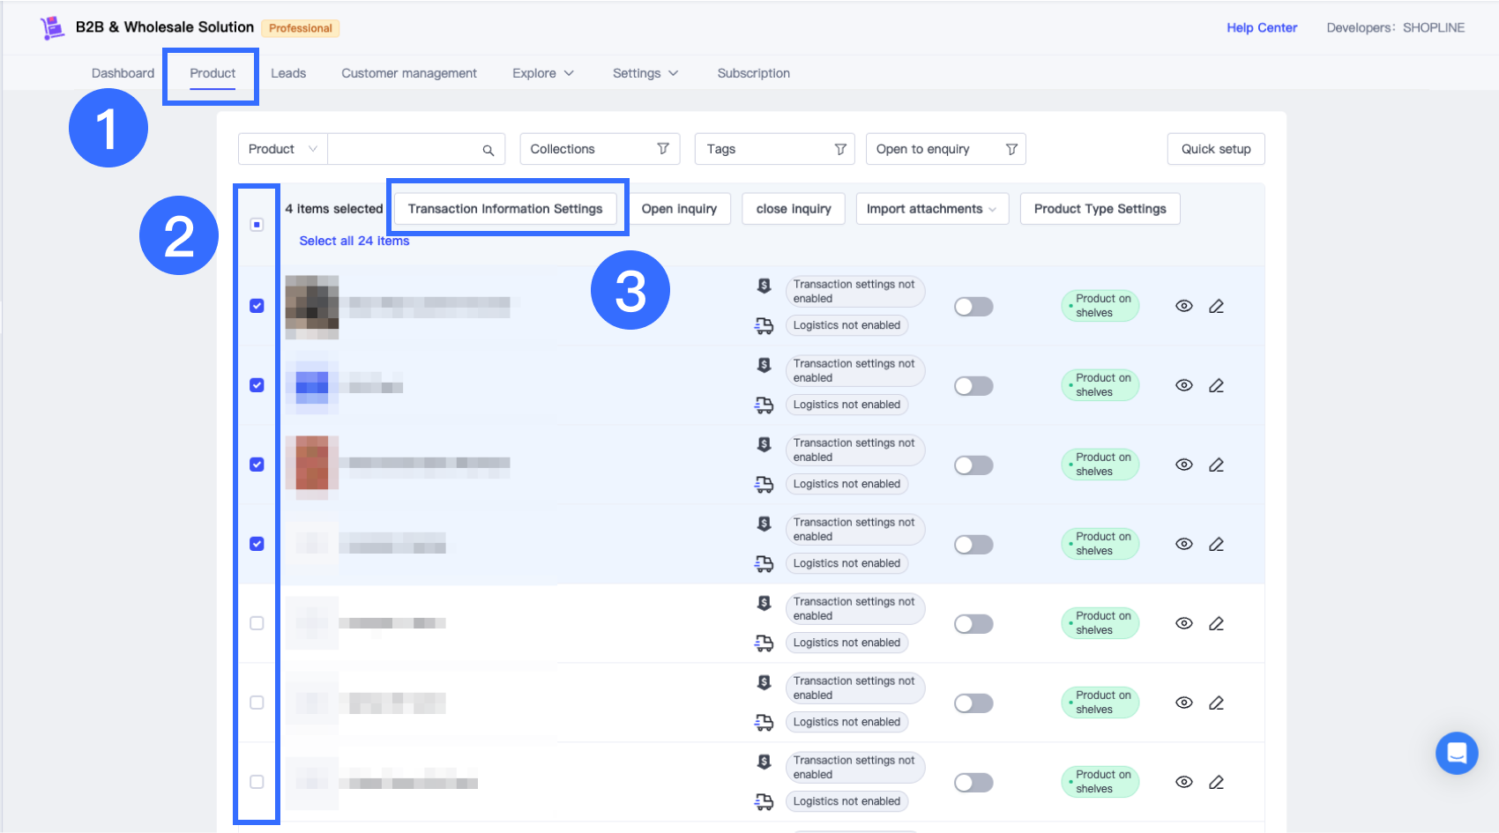This screenshot has height=833, width=1499.
Task: Click the pencil edit icon in fourth product row
Action: 1216,544
